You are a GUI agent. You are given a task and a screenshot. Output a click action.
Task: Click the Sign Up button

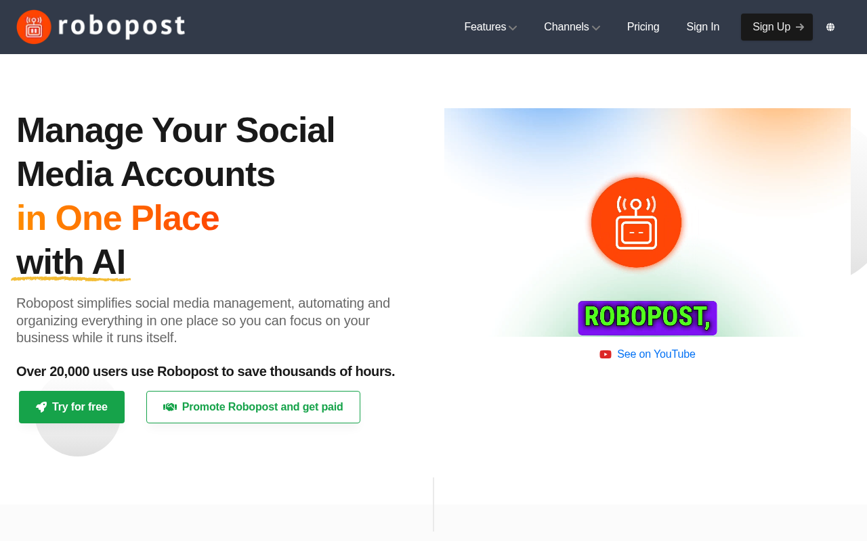(776, 26)
